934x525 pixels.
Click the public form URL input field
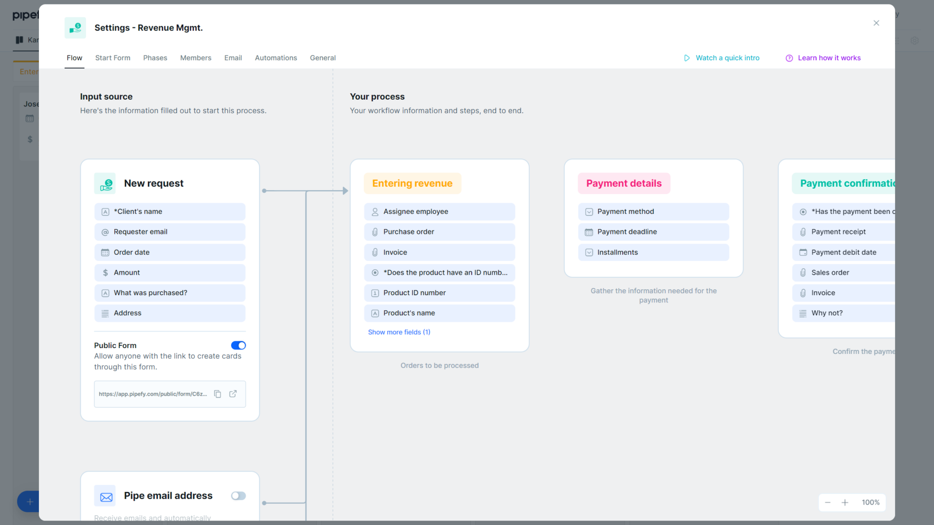(152, 394)
